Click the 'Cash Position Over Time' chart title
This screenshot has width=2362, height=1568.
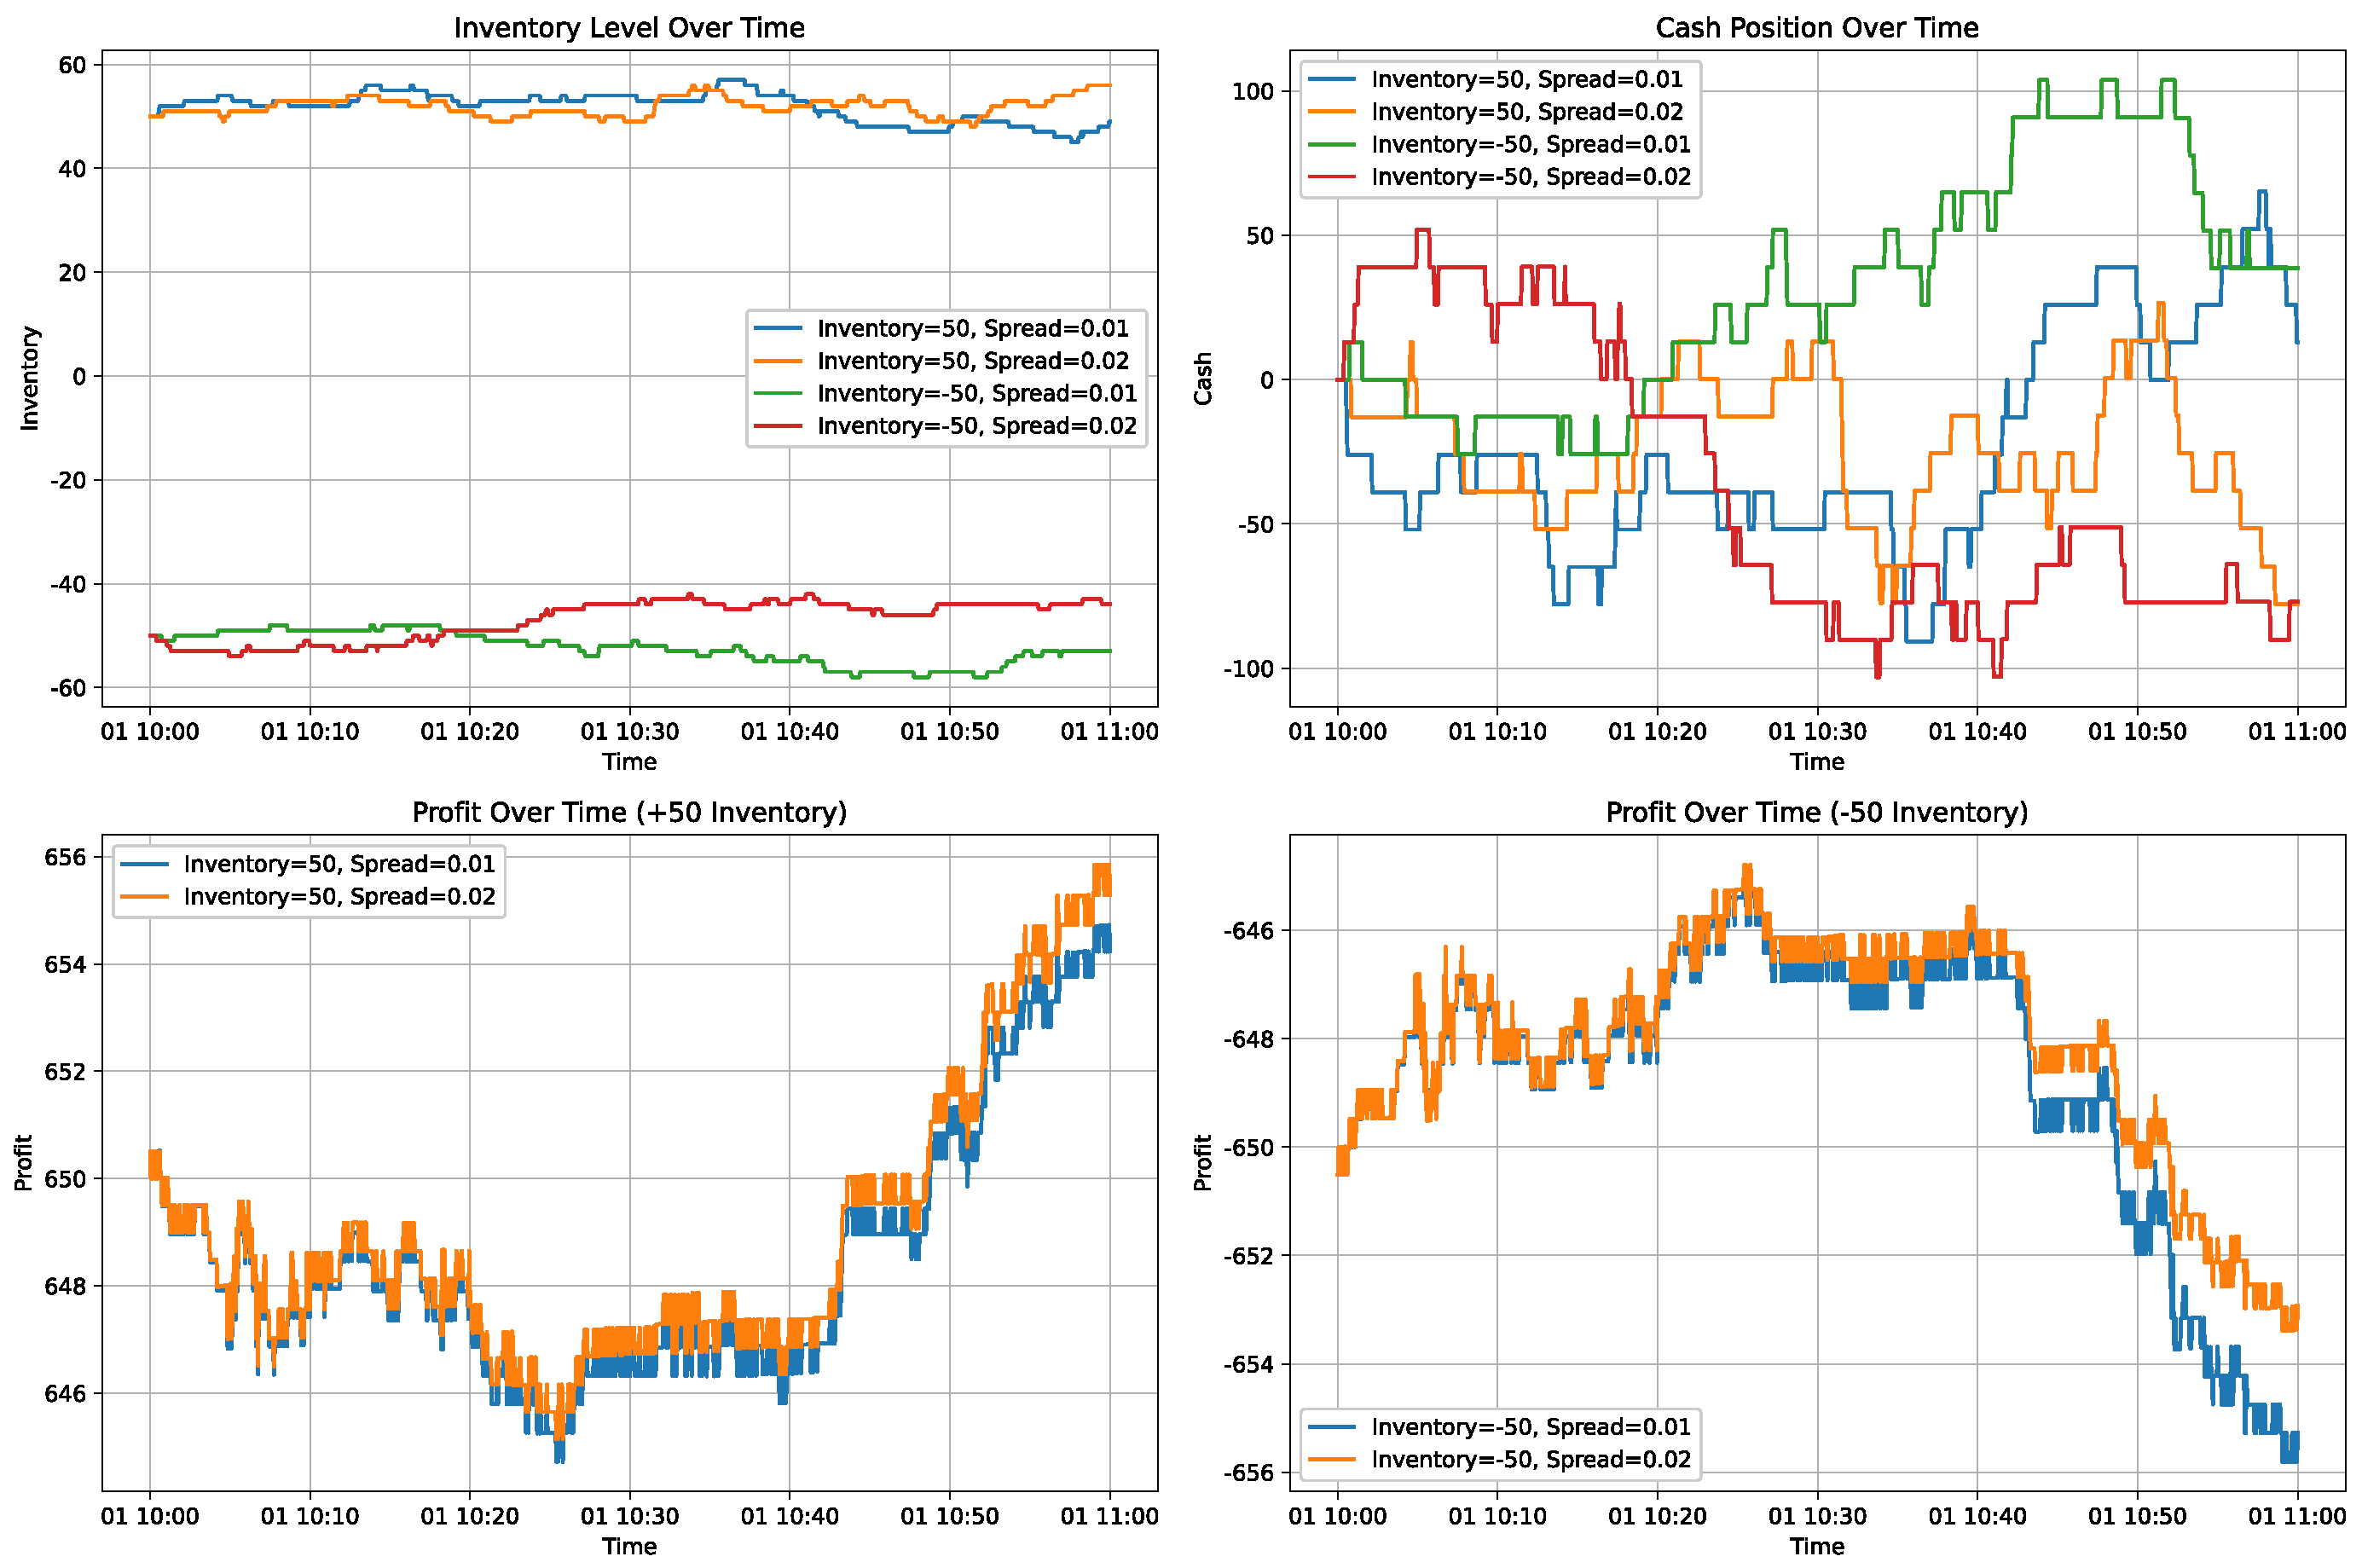1816,28
